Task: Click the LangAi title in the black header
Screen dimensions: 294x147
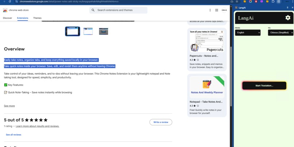Action: point(246,18)
